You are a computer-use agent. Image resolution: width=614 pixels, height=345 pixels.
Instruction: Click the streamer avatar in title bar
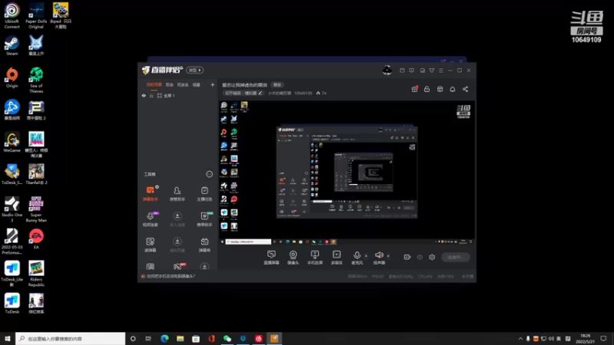pyautogui.click(x=387, y=70)
